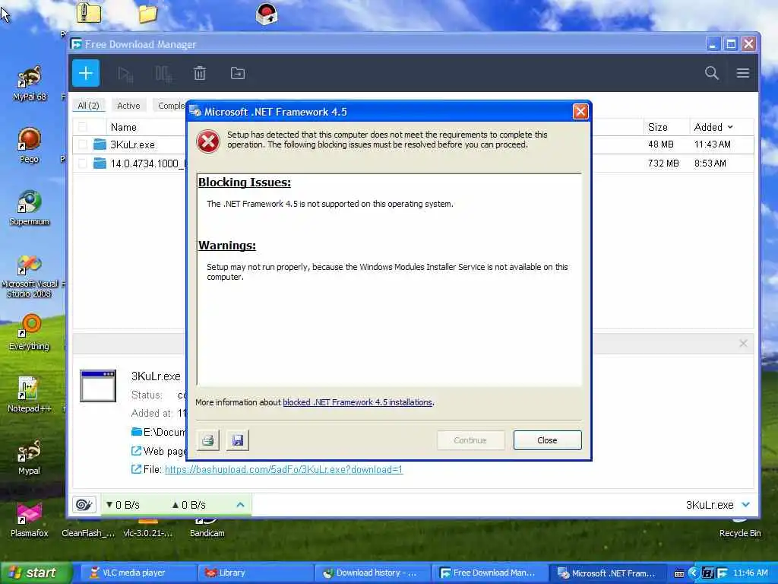Click the disabled Continue button
This screenshot has width=778, height=584.
click(x=470, y=440)
